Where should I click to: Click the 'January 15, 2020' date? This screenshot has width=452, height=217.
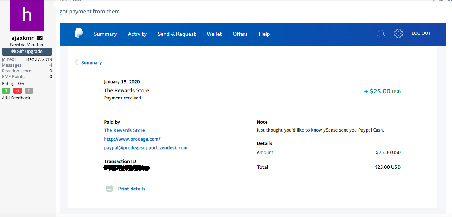tap(122, 82)
